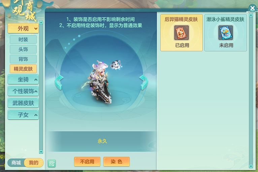Expand the 个性装饰 category
Viewport: 258px width, 172px height.
(x=23, y=91)
